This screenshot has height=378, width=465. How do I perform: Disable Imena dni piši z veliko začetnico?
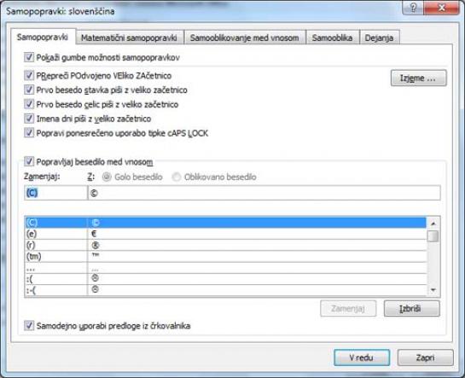pyautogui.click(x=29, y=119)
